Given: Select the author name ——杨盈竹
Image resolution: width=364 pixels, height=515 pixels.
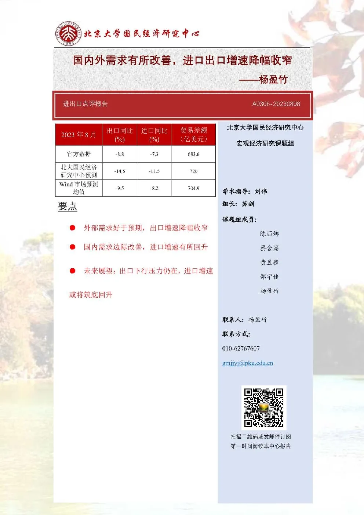Looking at the screenshot, I should (x=263, y=79).
